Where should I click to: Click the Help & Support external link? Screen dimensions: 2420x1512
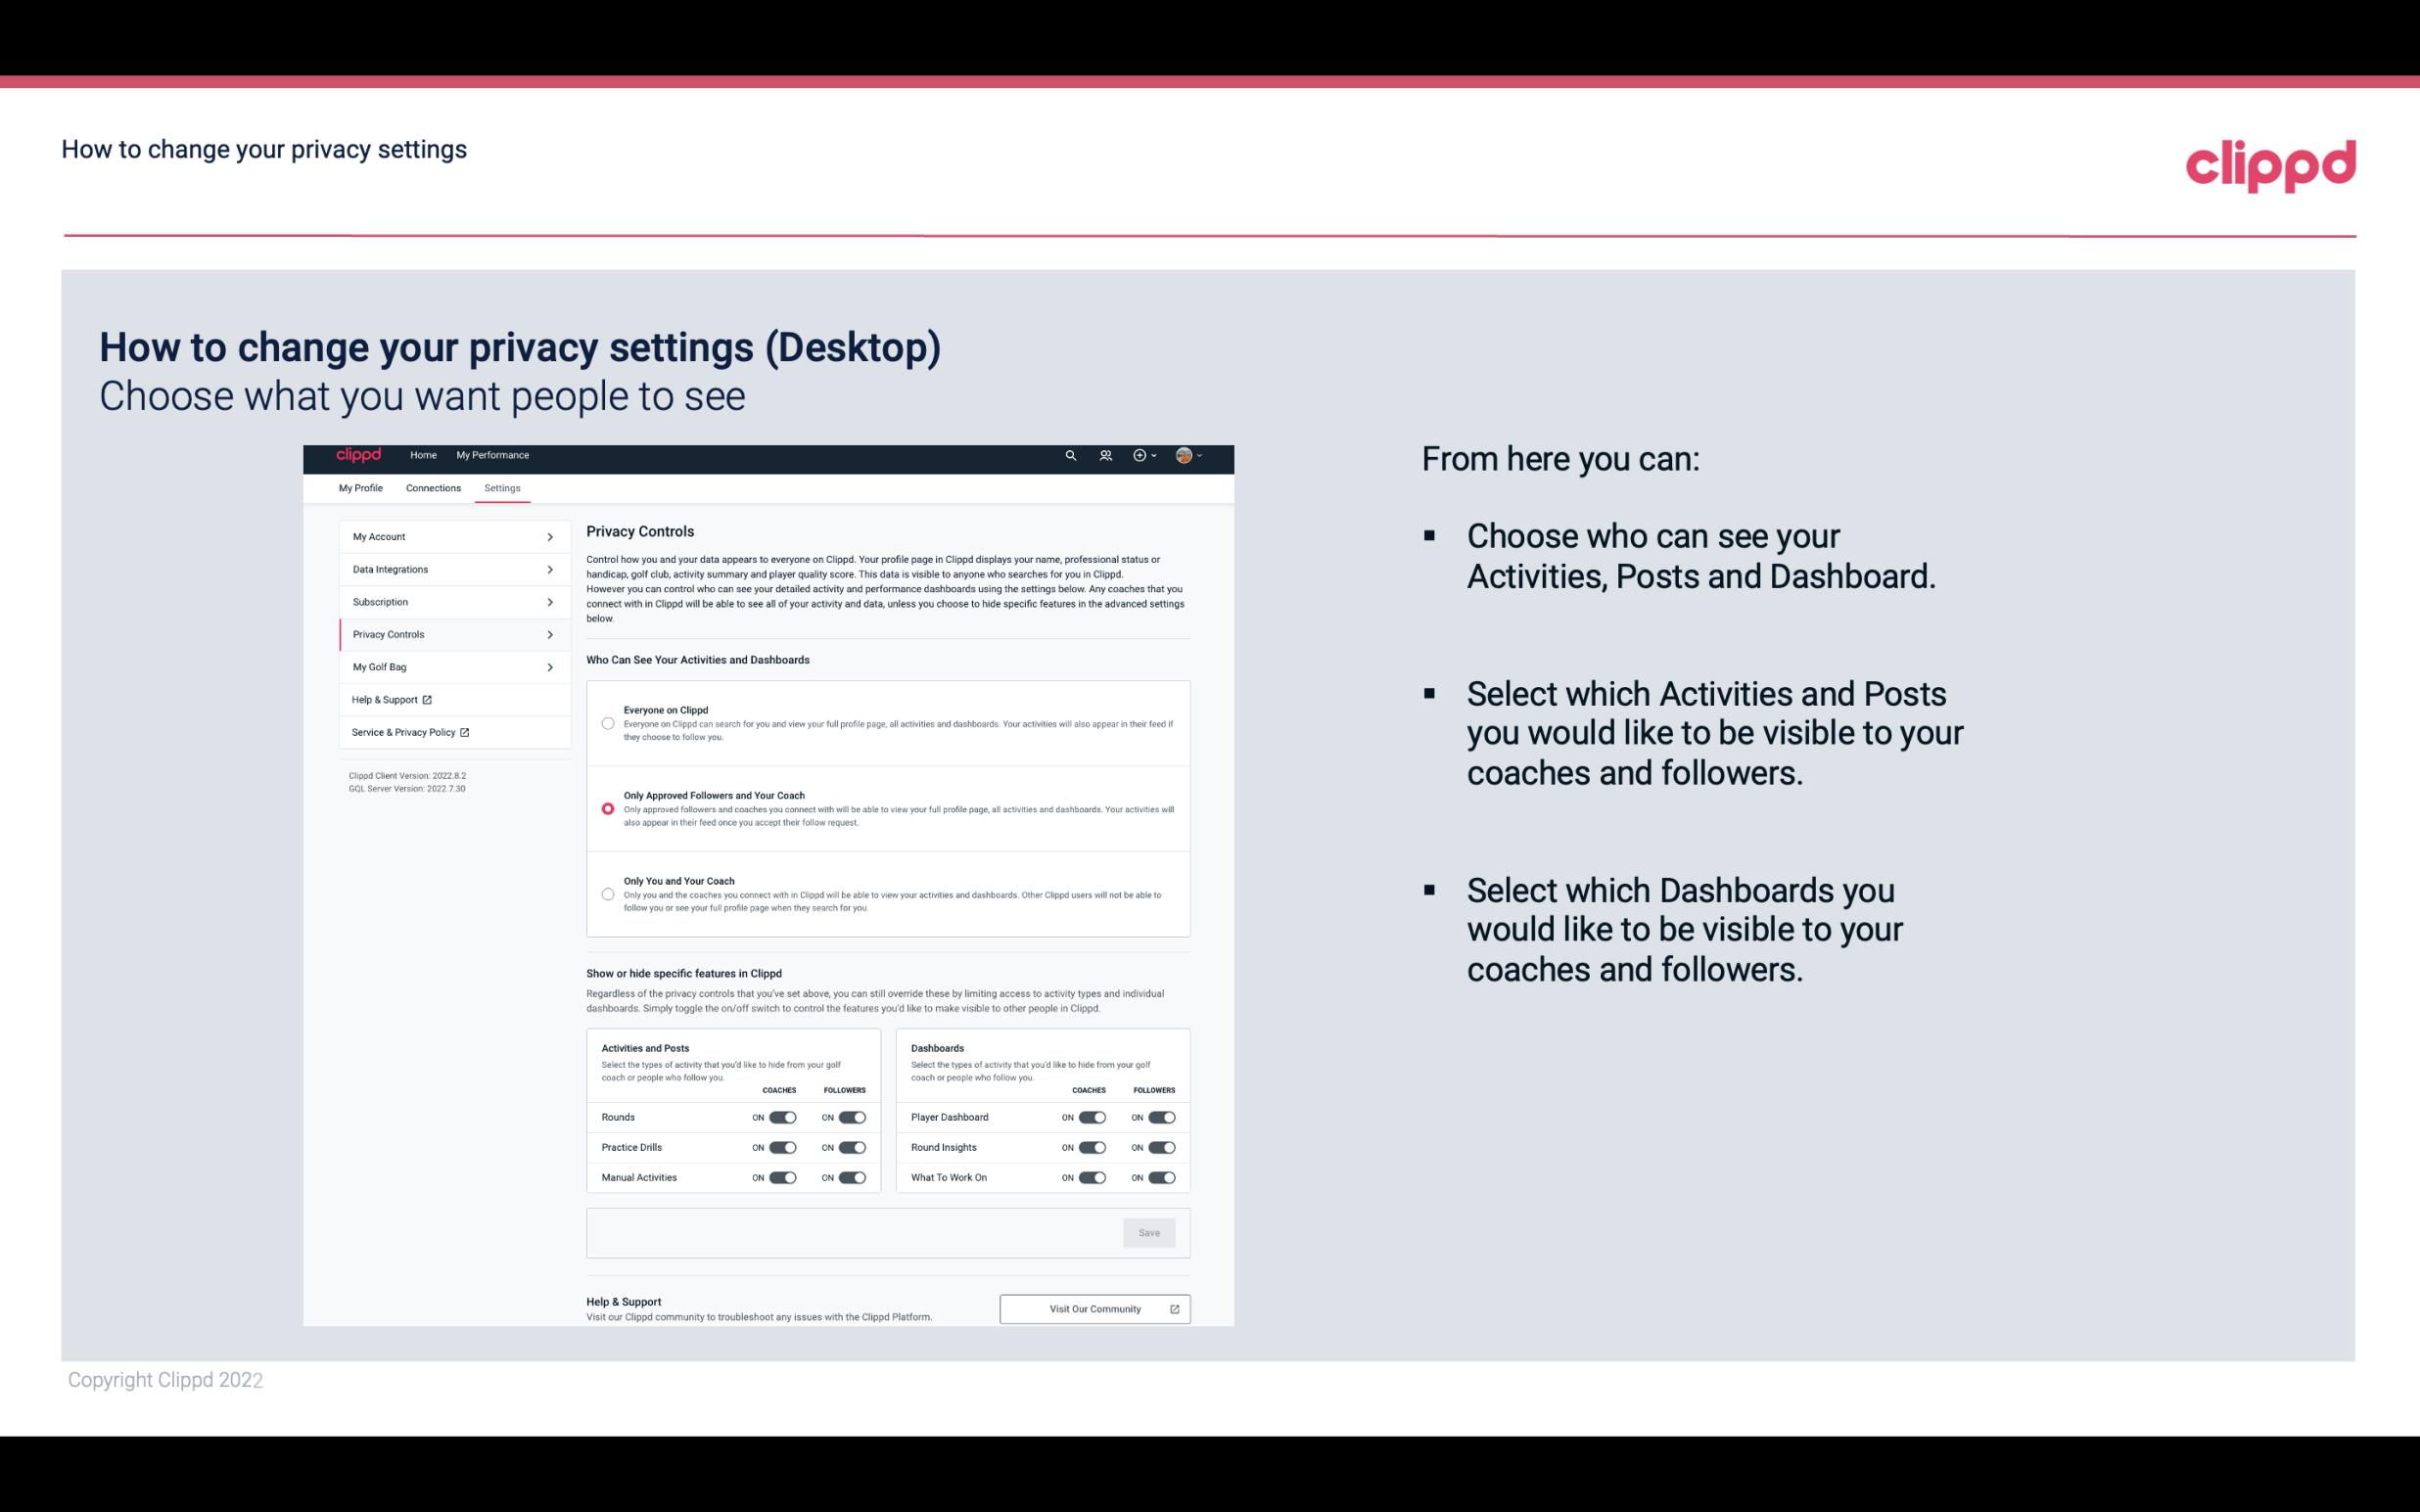(x=392, y=699)
